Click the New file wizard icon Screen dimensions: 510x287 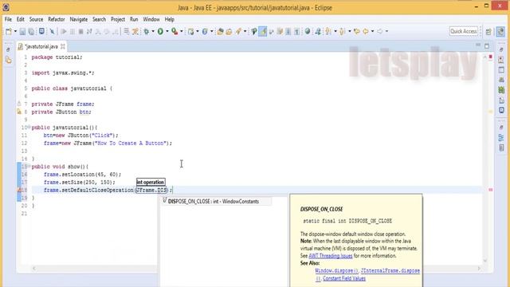pyautogui.click(x=9, y=32)
